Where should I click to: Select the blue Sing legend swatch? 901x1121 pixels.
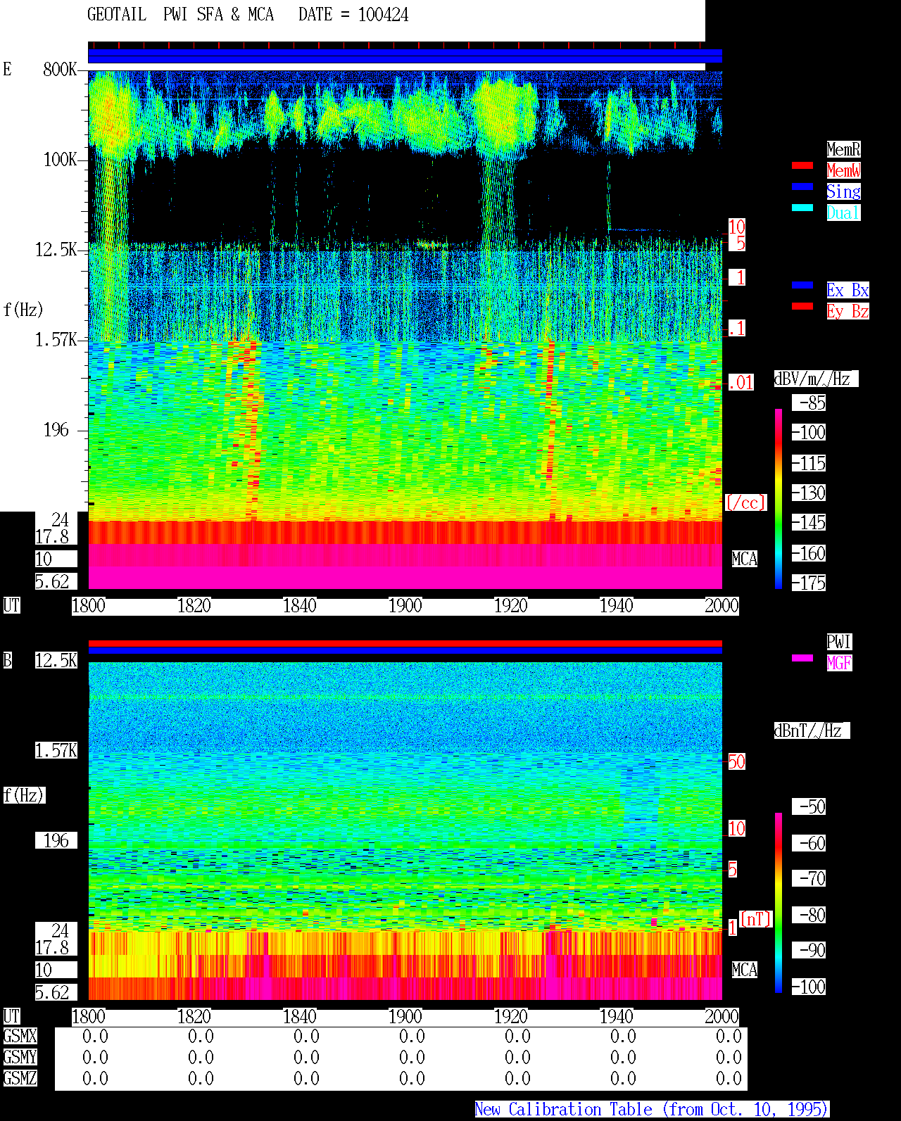(x=802, y=186)
